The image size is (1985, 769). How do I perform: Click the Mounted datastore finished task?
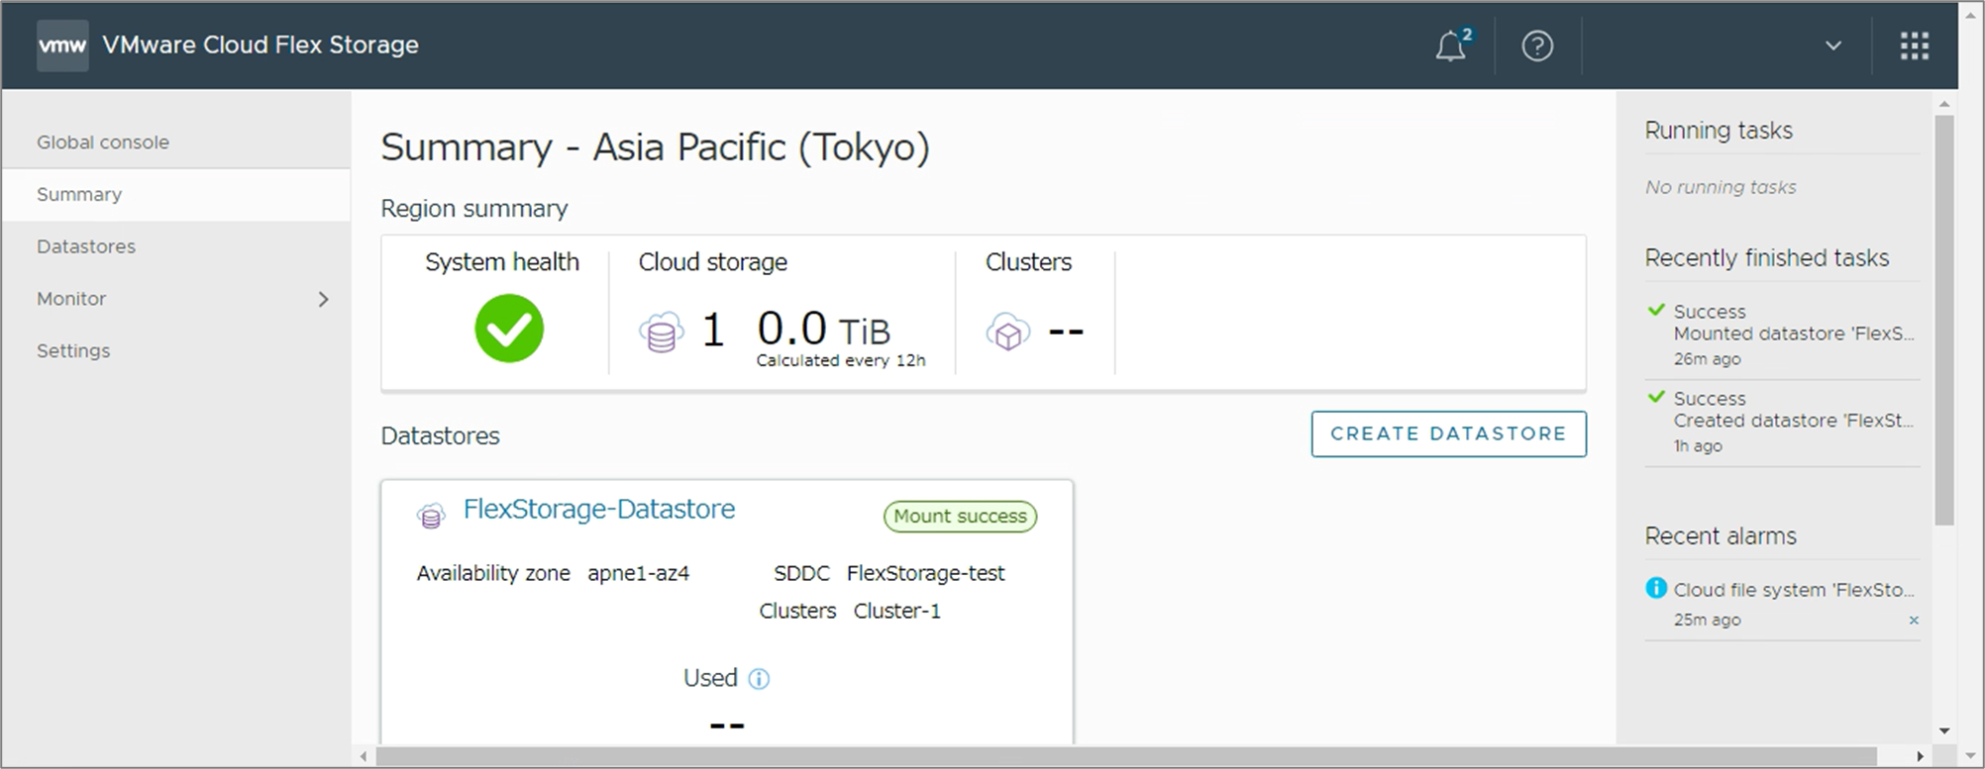(1792, 334)
